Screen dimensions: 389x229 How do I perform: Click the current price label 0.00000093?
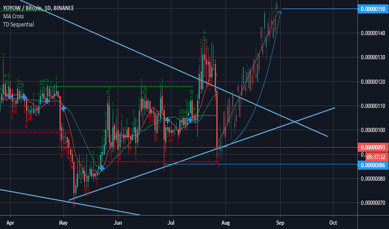tap(373, 147)
